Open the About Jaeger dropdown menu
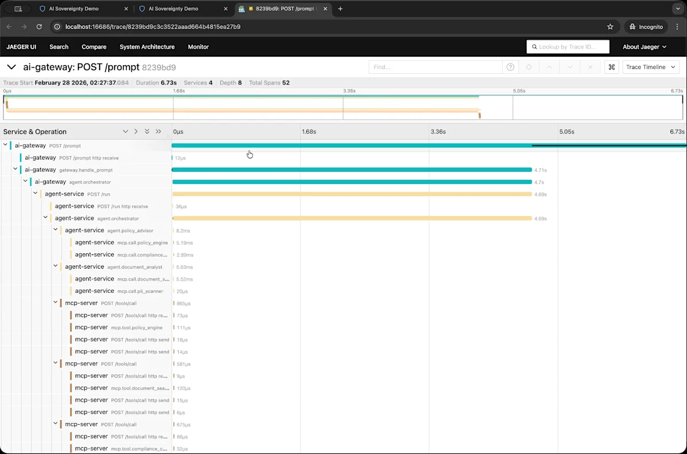 pos(645,47)
